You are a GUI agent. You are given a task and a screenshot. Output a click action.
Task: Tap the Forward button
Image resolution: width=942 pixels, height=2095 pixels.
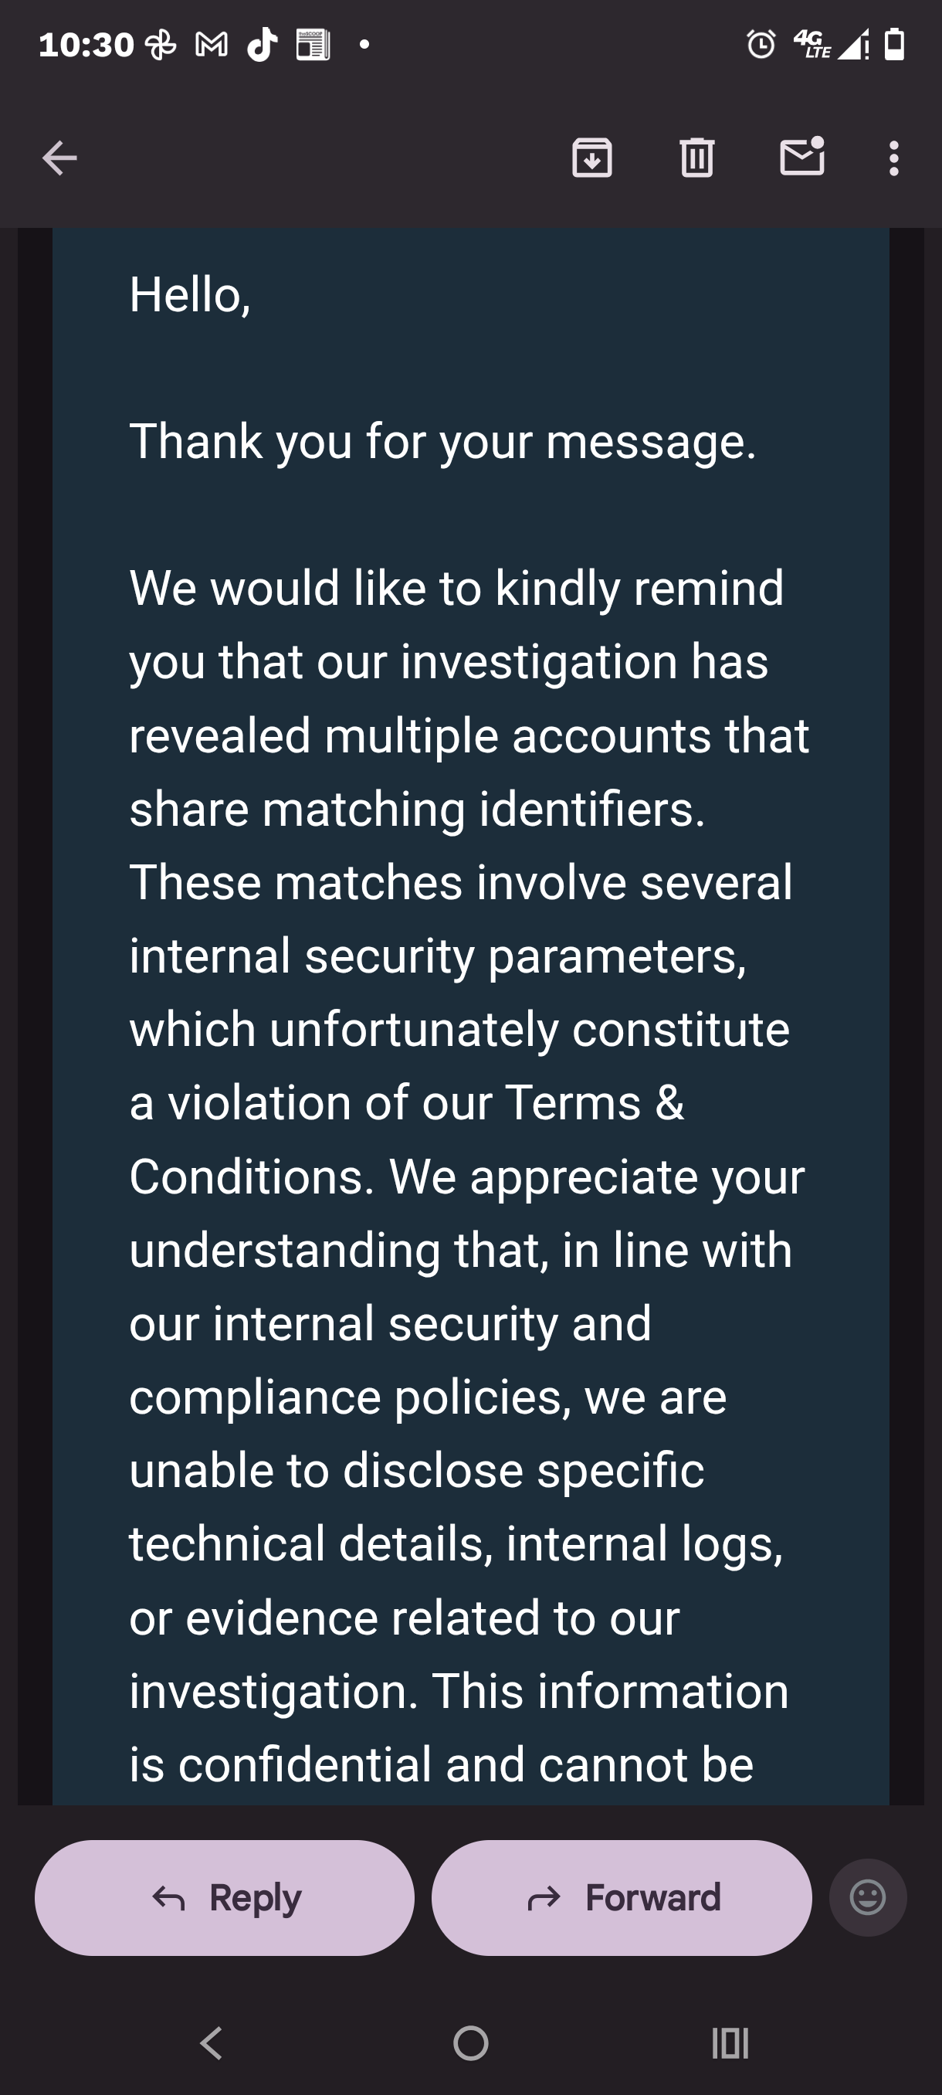pos(621,1897)
